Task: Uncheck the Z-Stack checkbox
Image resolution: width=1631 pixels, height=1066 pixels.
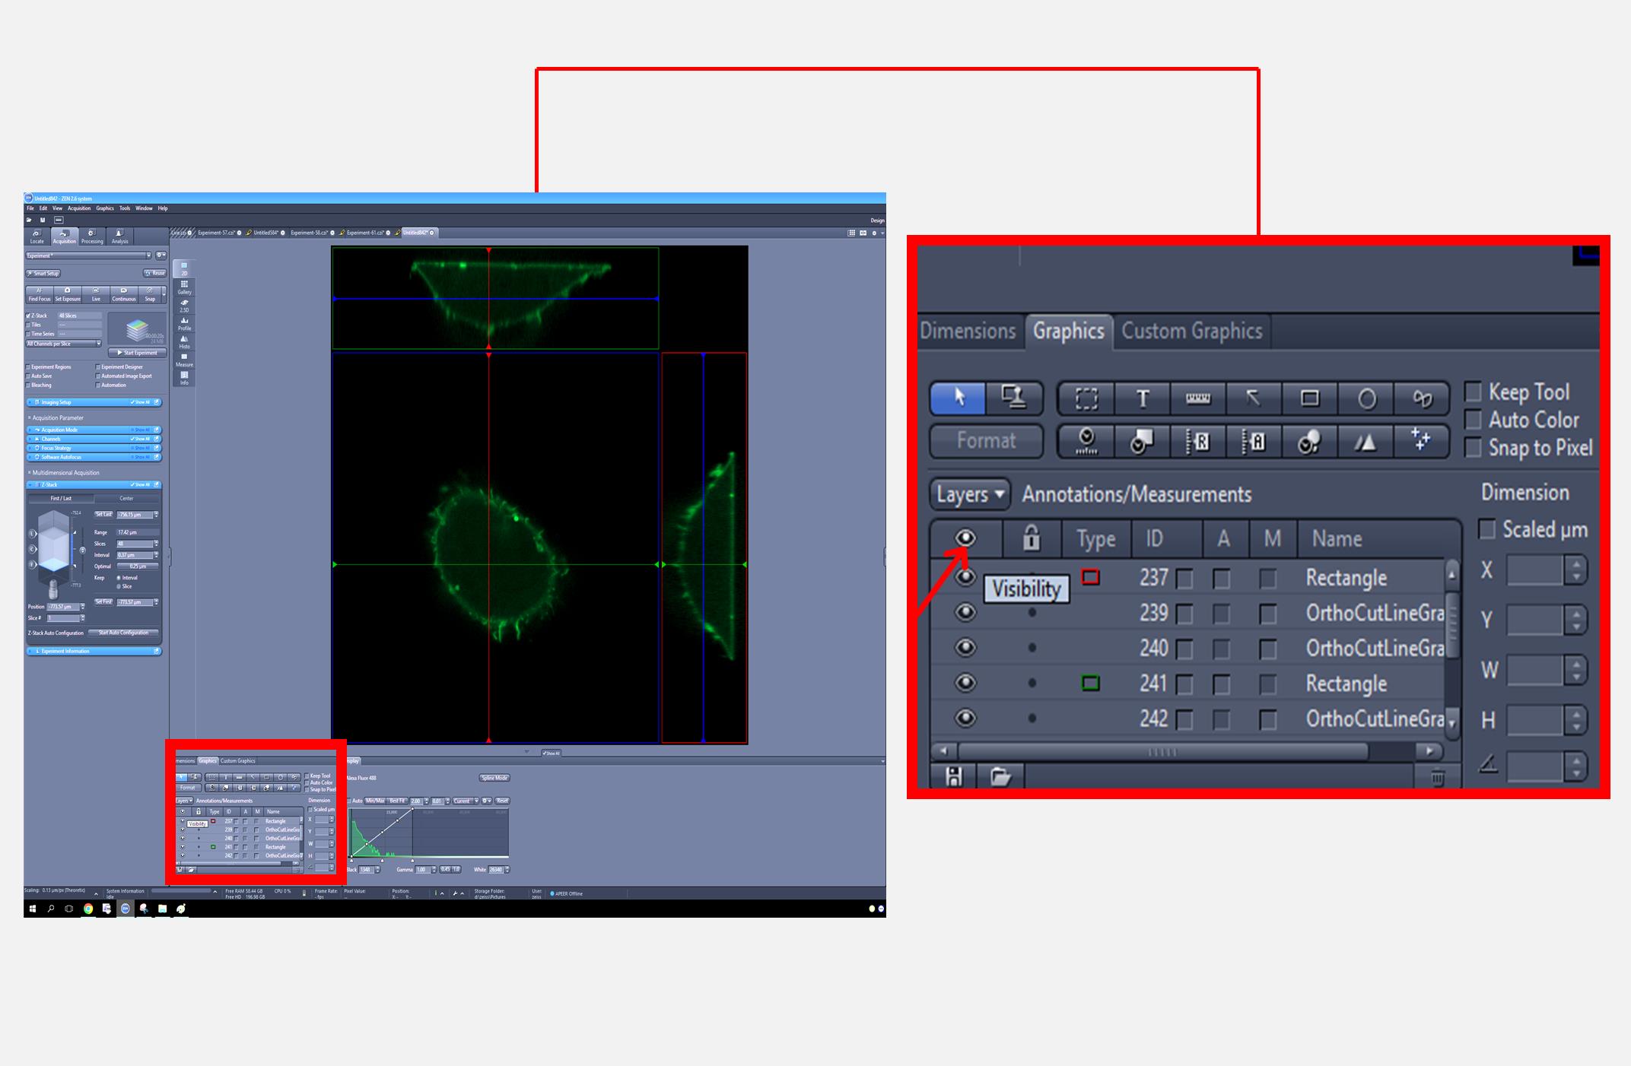Action: tap(29, 316)
